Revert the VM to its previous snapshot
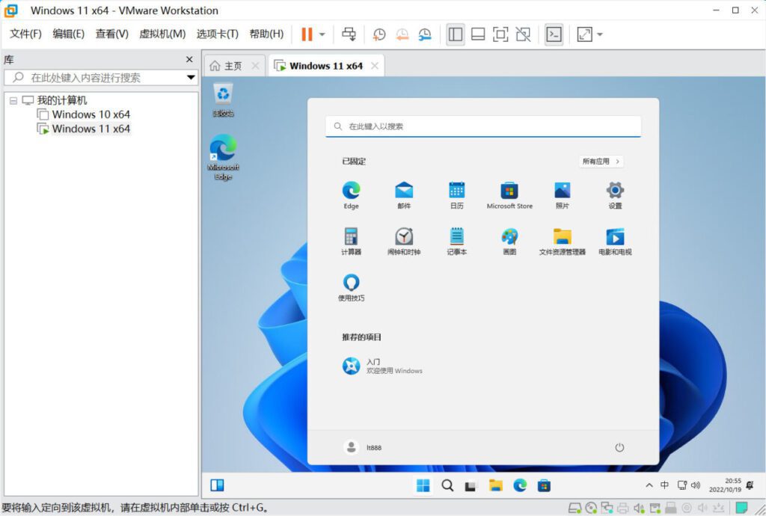Image resolution: width=766 pixels, height=516 pixels. pos(402,34)
